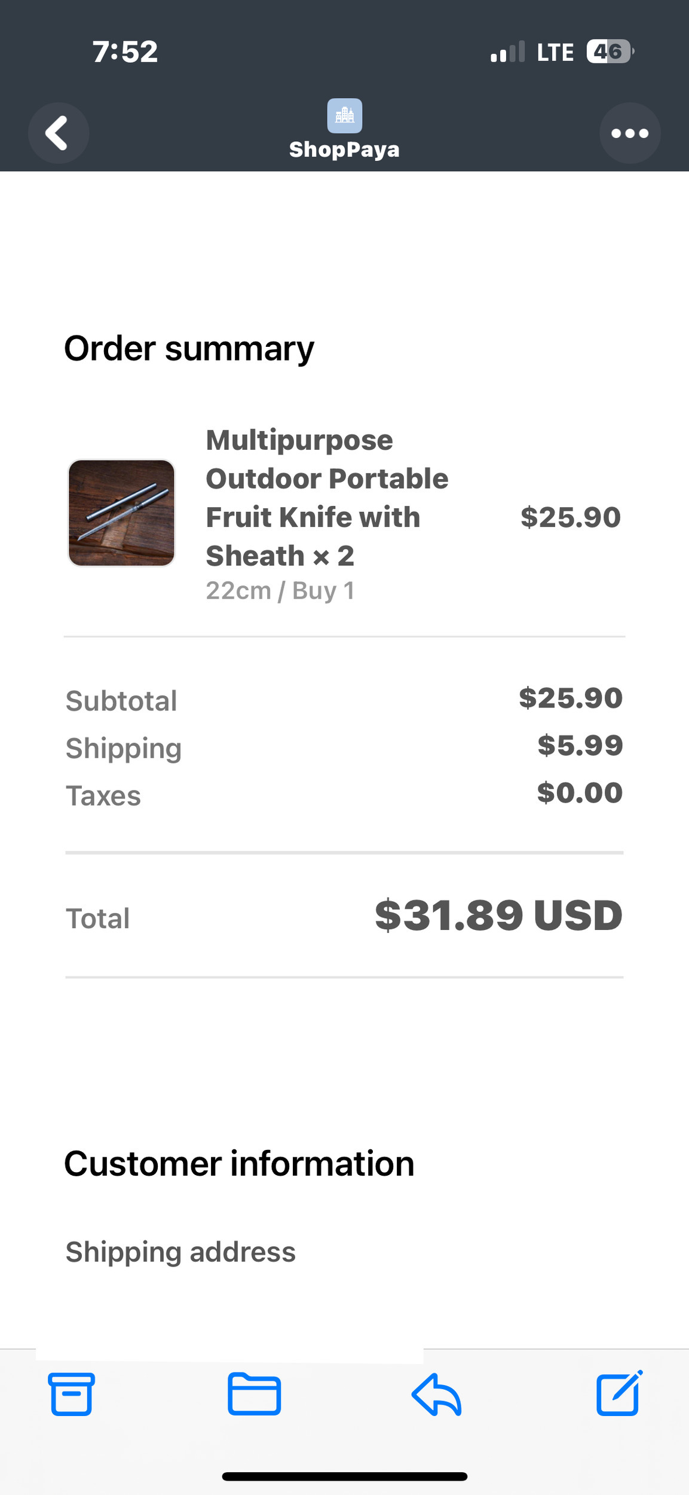
Task: Tap the back chevron button
Action: [58, 133]
